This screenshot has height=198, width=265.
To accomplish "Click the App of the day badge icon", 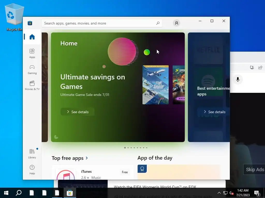I will coord(142,169).
